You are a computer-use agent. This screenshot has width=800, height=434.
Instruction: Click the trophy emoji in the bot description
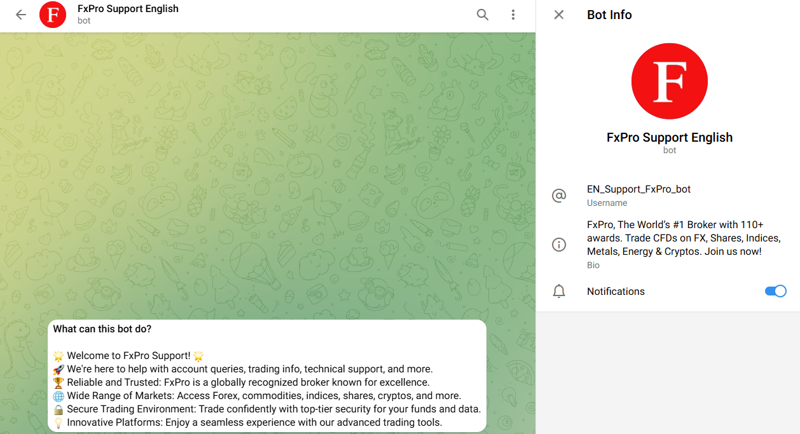coord(59,383)
